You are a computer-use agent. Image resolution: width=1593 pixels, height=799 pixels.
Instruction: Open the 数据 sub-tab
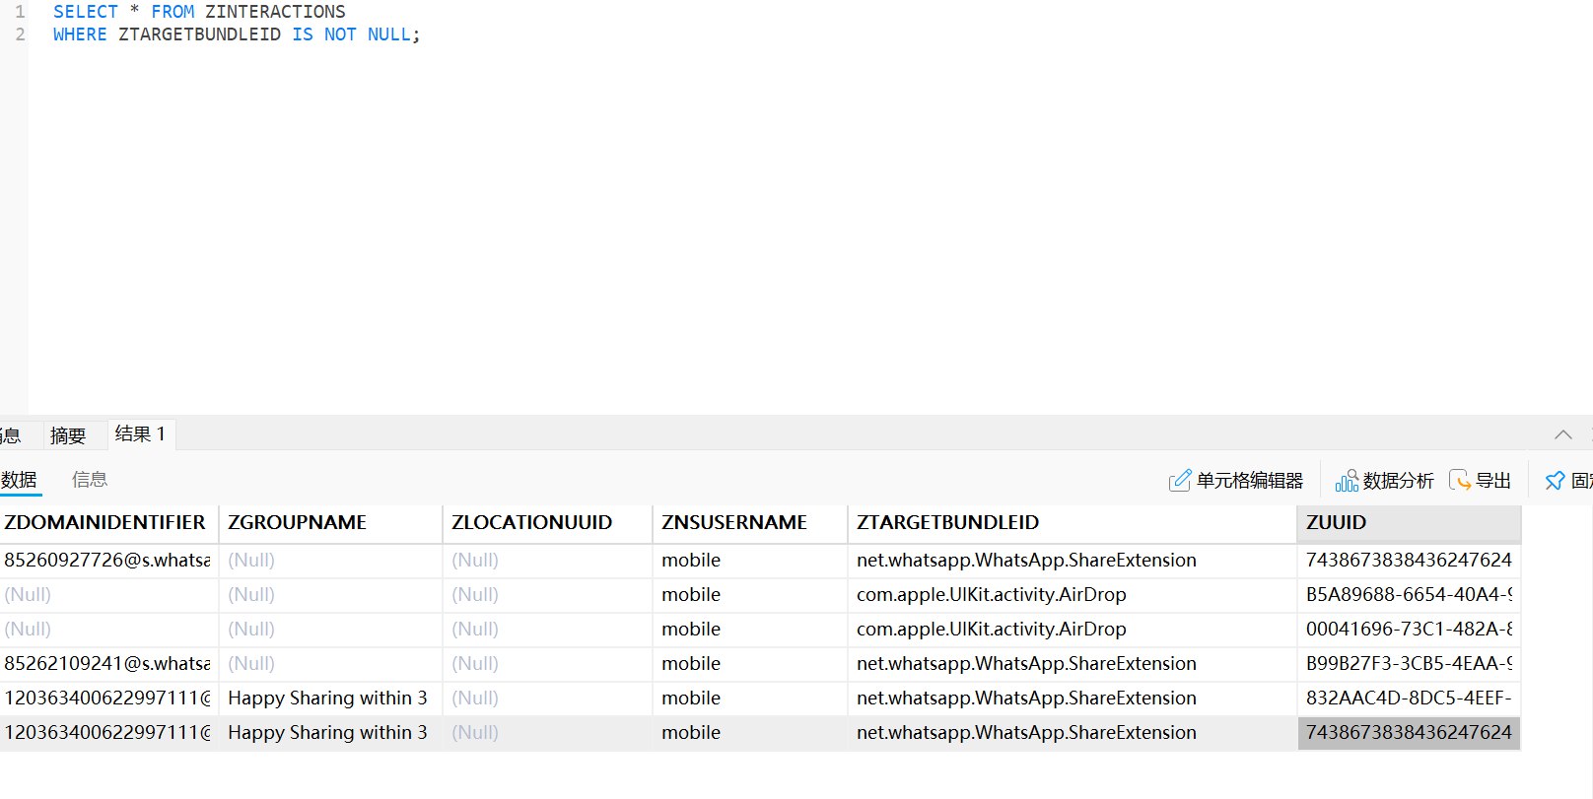[x=19, y=480]
